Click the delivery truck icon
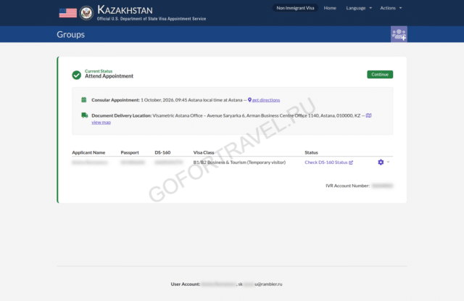The height and width of the screenshot is (301, 464). [85, 115]
